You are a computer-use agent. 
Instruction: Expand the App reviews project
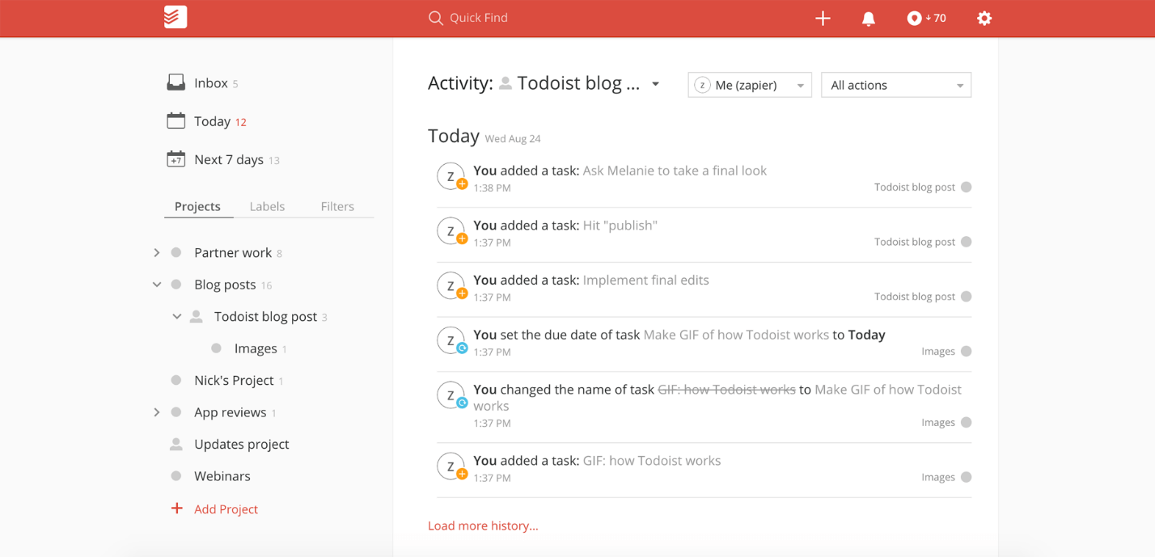click(156, 412)
